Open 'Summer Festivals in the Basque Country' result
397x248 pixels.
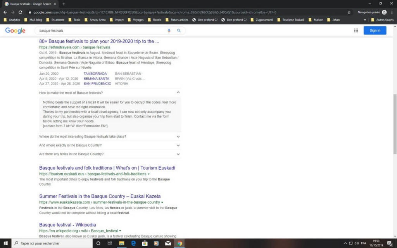[x=100, y=196]
